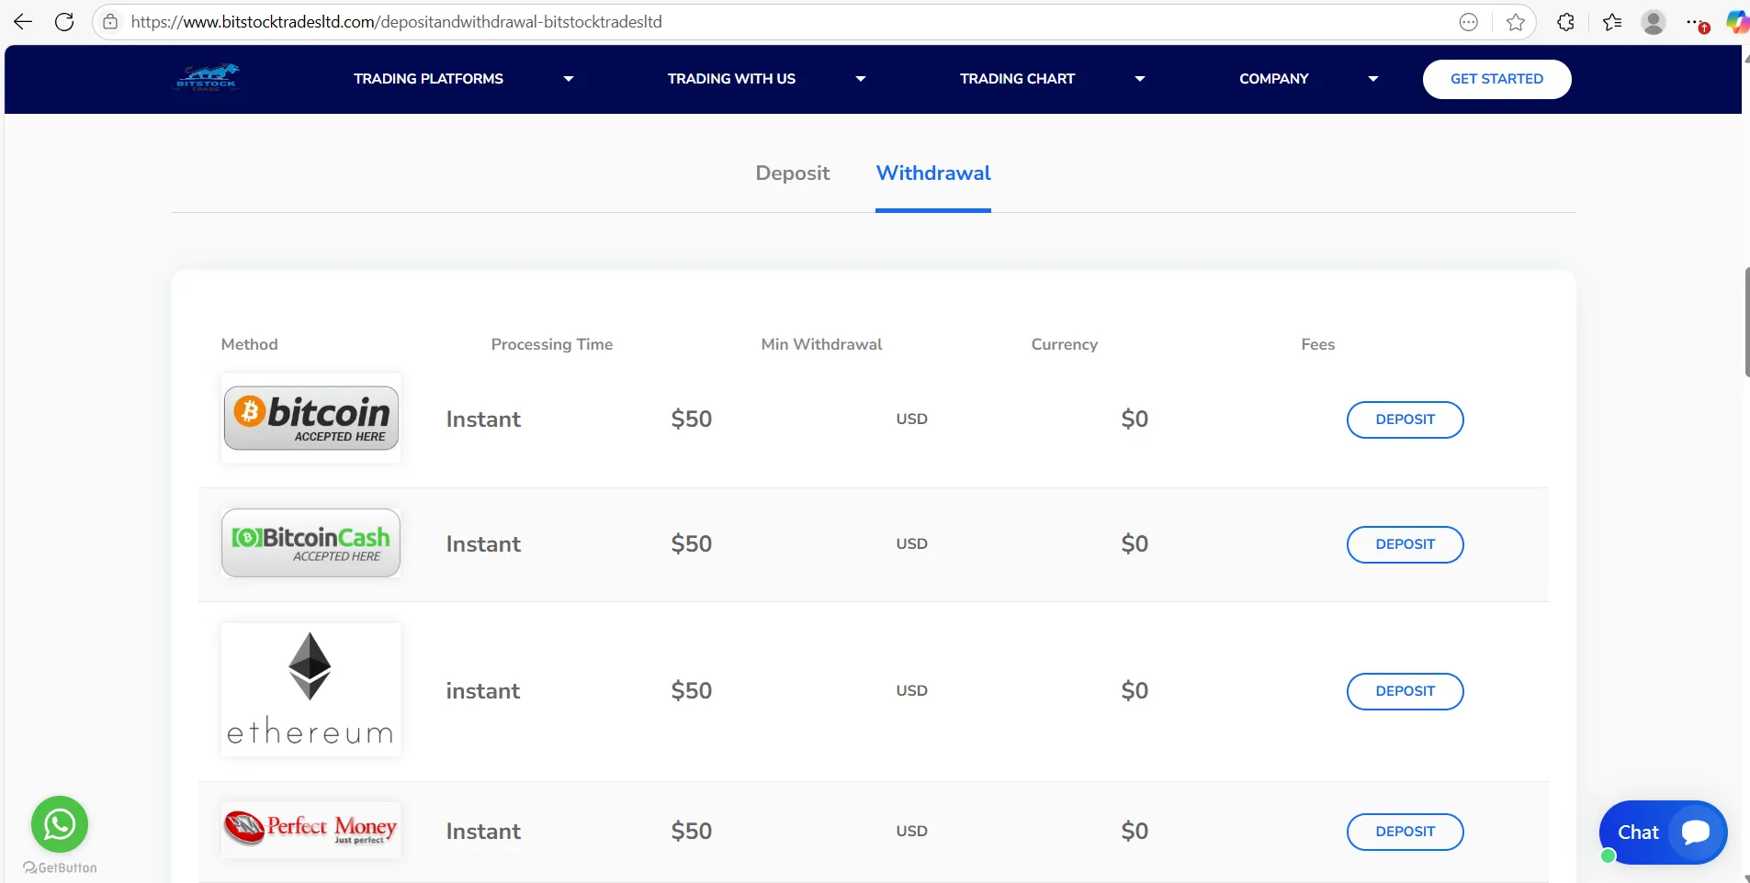
Task: Click the GetButton link
Action: pos(60,867)
